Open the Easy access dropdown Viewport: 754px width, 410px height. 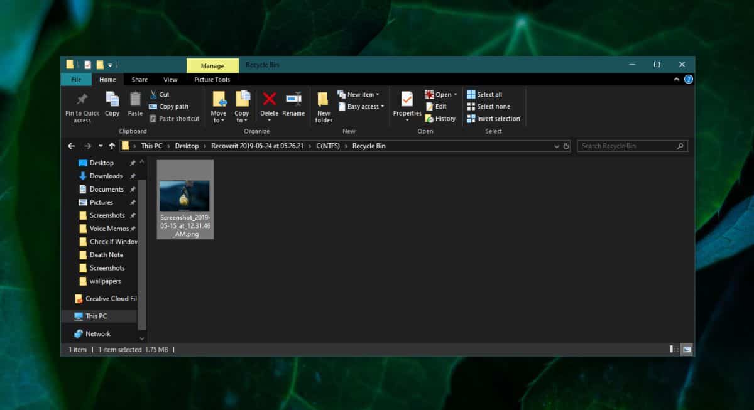(x=361, y=107)
